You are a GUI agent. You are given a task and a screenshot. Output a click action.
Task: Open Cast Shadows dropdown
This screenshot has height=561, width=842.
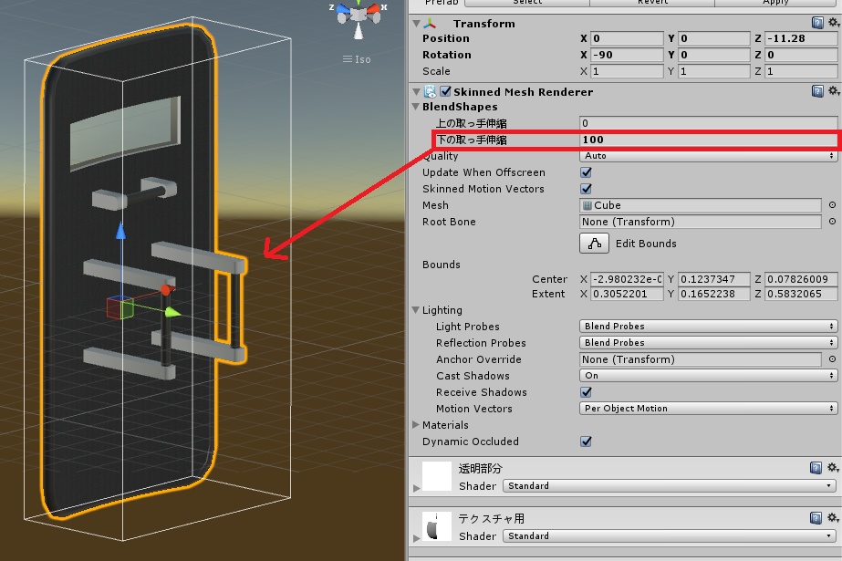(x=708, y=376)
